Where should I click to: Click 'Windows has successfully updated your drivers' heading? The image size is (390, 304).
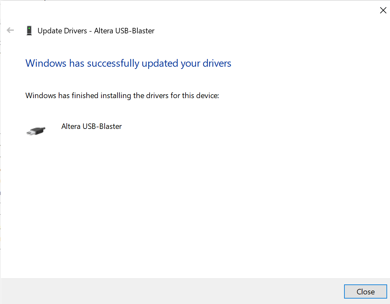coord(128,63)
